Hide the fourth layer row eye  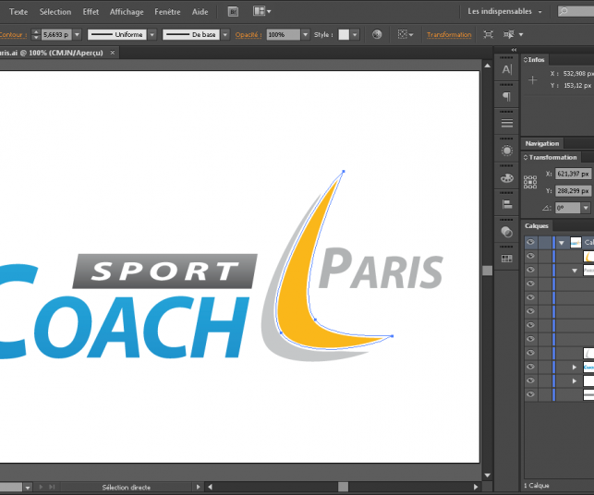[531, 284]
